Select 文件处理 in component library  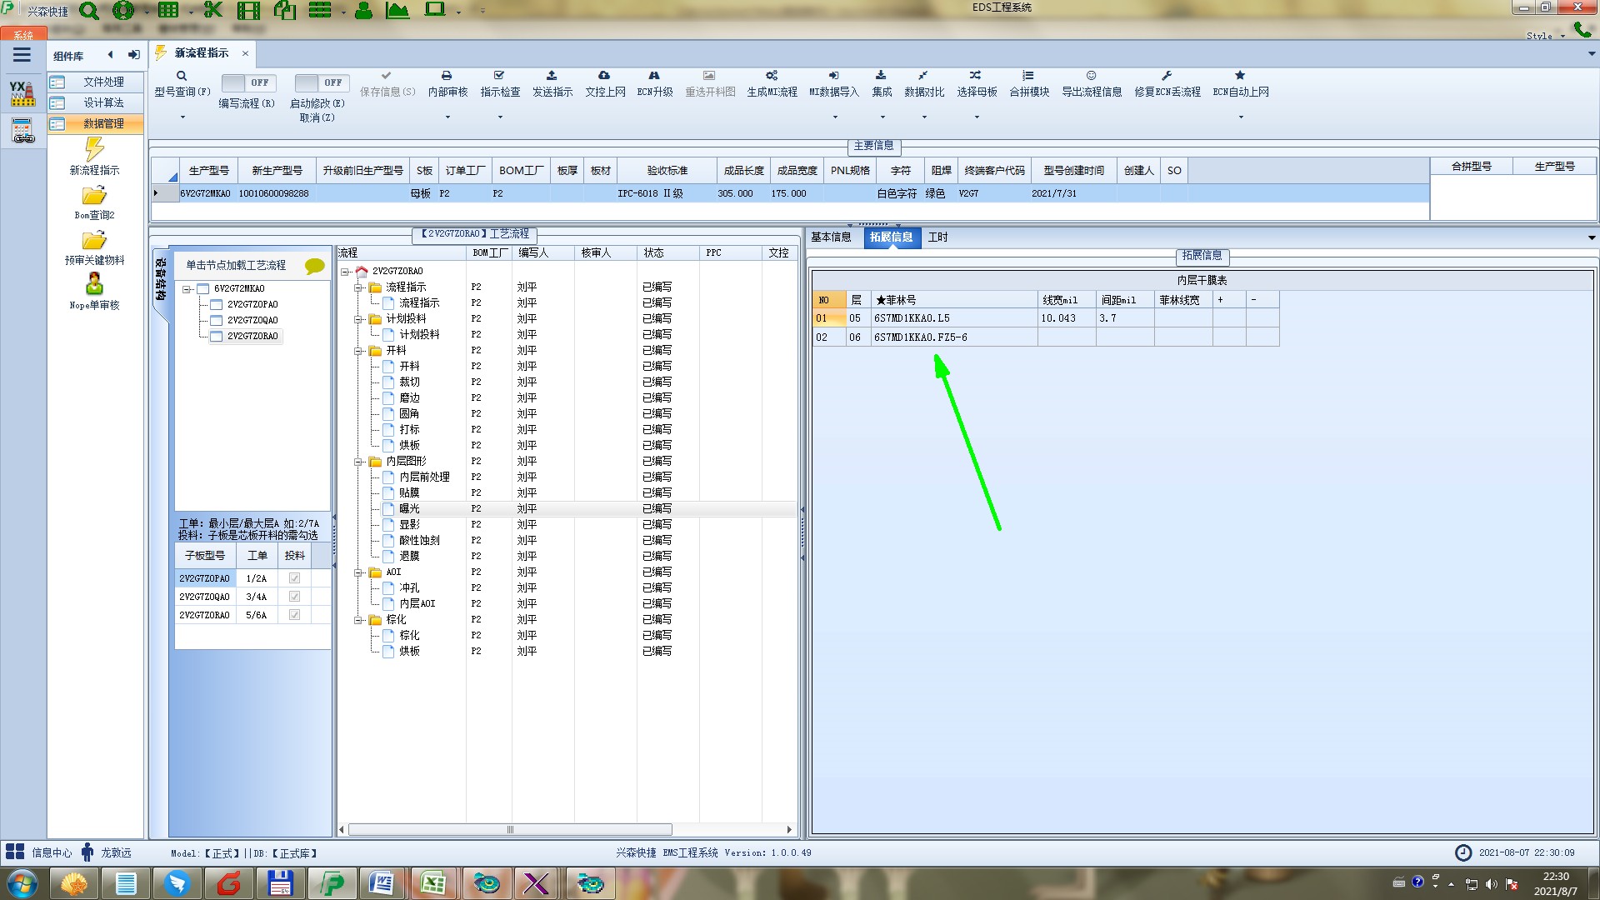[x=103, y=82]
